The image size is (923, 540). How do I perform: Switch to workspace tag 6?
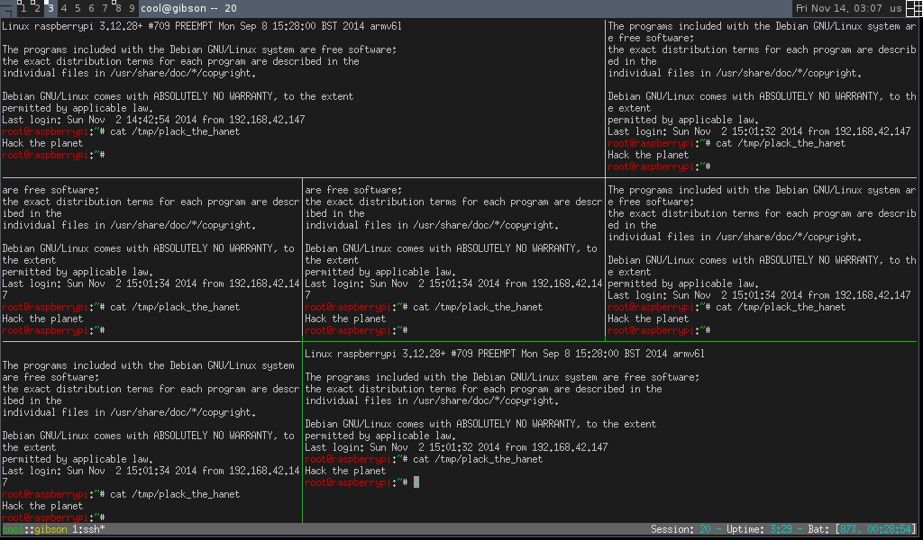(x=91, y=8)
